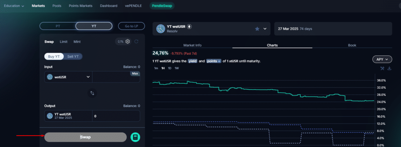The width and height of the screenshot is (401, 147).
Task: Open the APY chart type dropdown
Action: 382,59
